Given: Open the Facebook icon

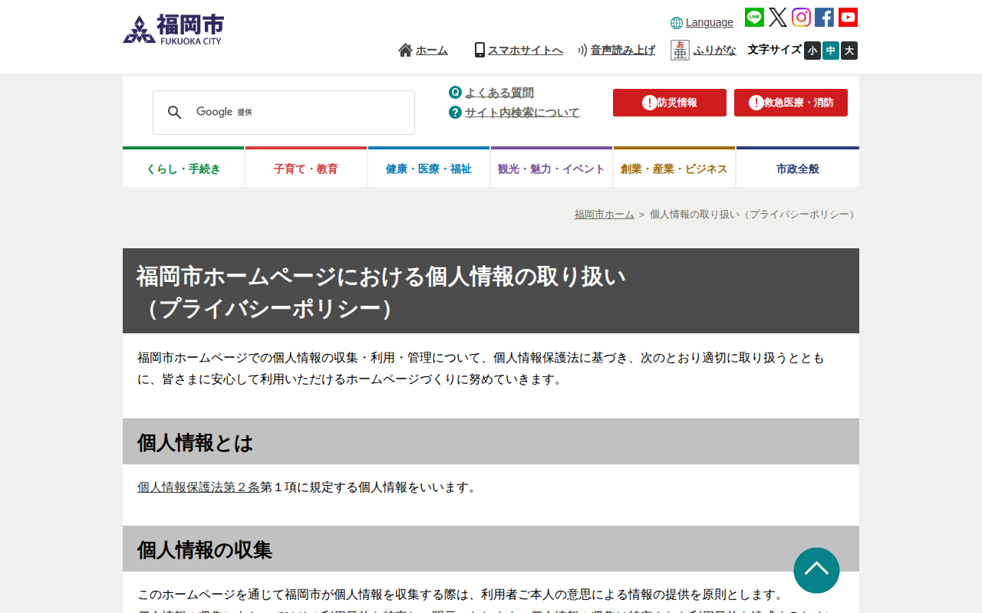Looking at the screenshot, I should [824, 17].
